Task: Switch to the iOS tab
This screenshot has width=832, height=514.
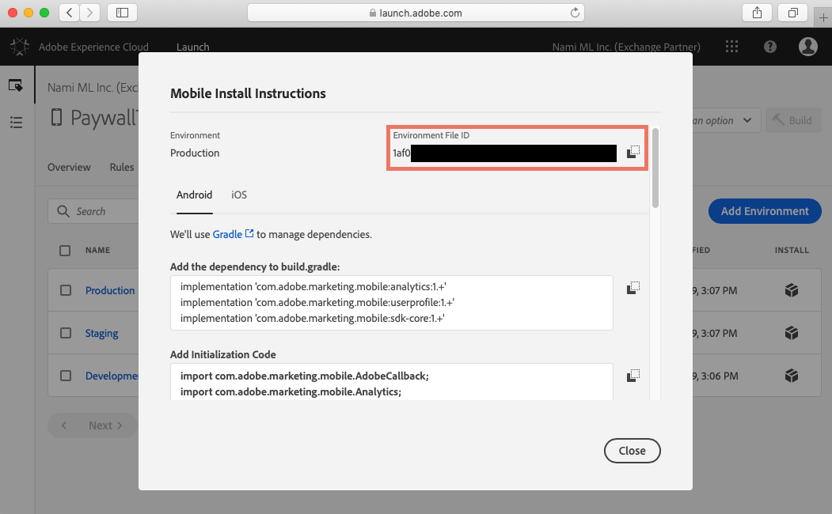Action: (239, 195)
